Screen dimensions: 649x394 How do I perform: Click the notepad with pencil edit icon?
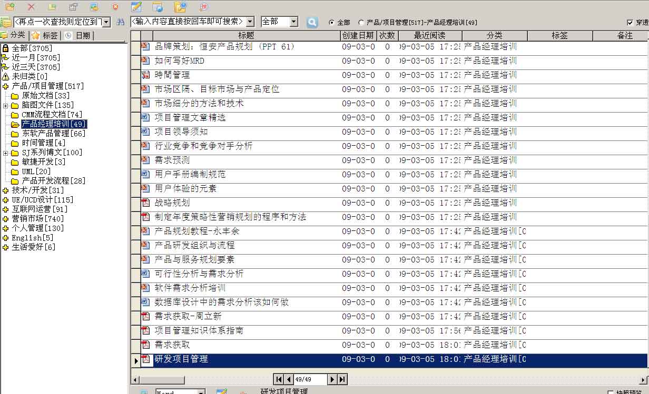tap(136, 7)
